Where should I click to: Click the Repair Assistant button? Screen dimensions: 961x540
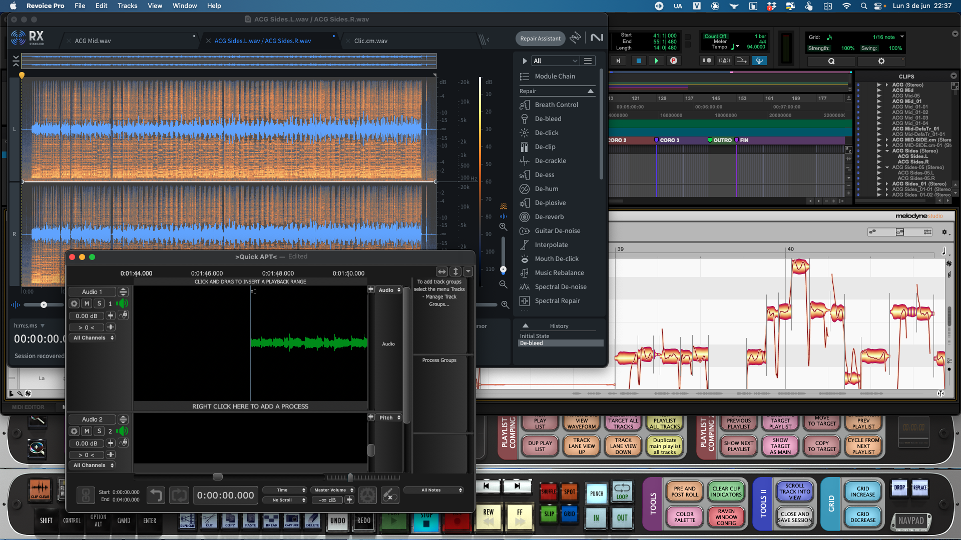tap(540, 38)
